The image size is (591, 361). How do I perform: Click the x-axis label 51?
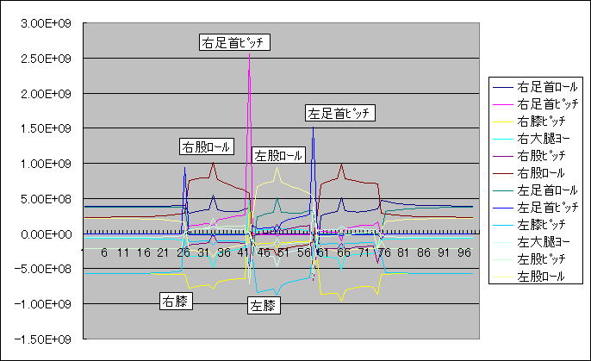[283, 252]
